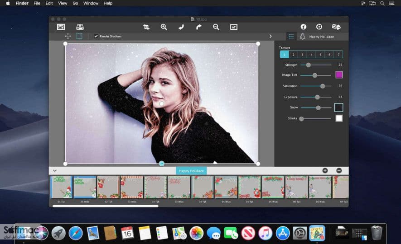Click the dice randomize icon
This screenshot has width=401, height=244.
pos(336,27)
